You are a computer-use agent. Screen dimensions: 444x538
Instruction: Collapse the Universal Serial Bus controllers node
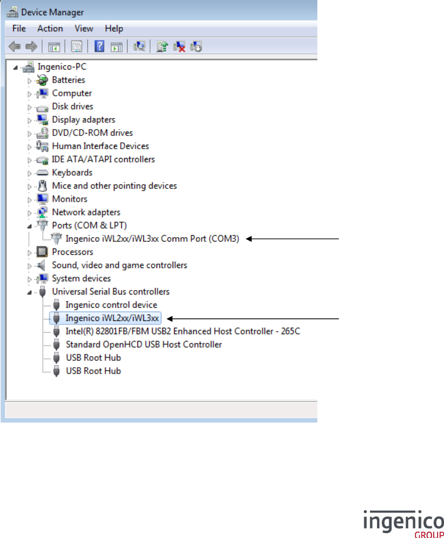[x=29, y=292]
